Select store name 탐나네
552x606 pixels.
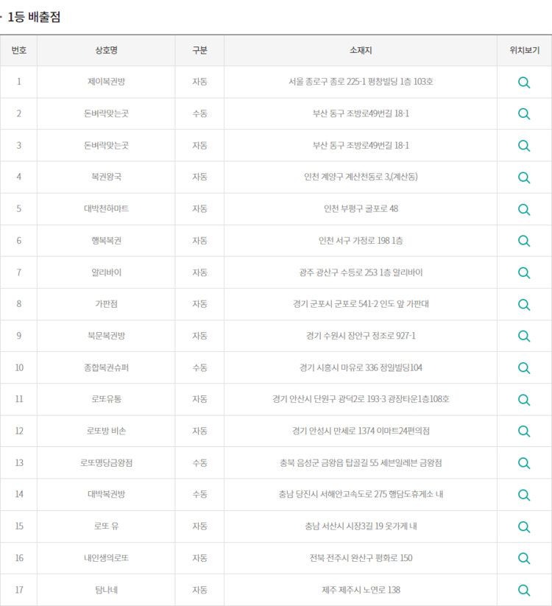point(106,589)
